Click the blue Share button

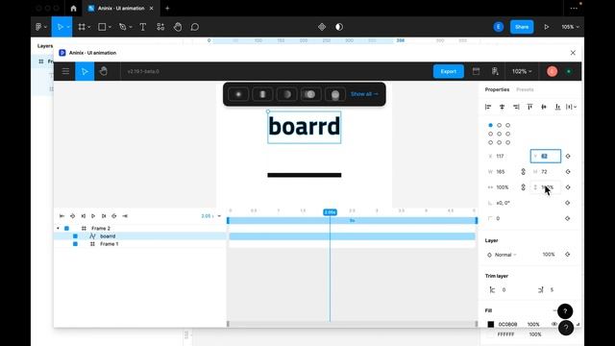522,27
